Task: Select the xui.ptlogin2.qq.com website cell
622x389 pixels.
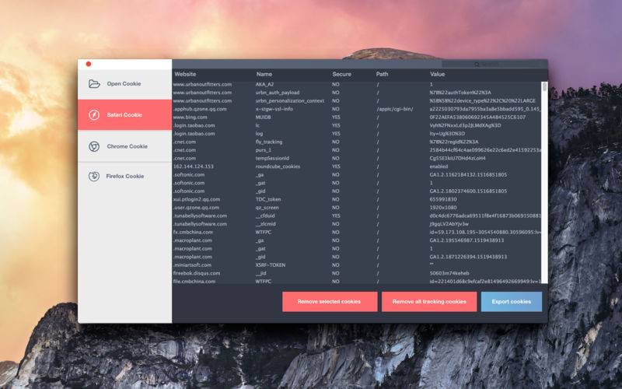Action: tap(197, 199)
